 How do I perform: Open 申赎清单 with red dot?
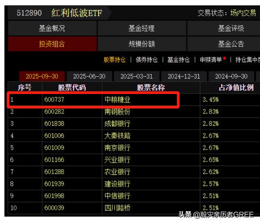211,60
